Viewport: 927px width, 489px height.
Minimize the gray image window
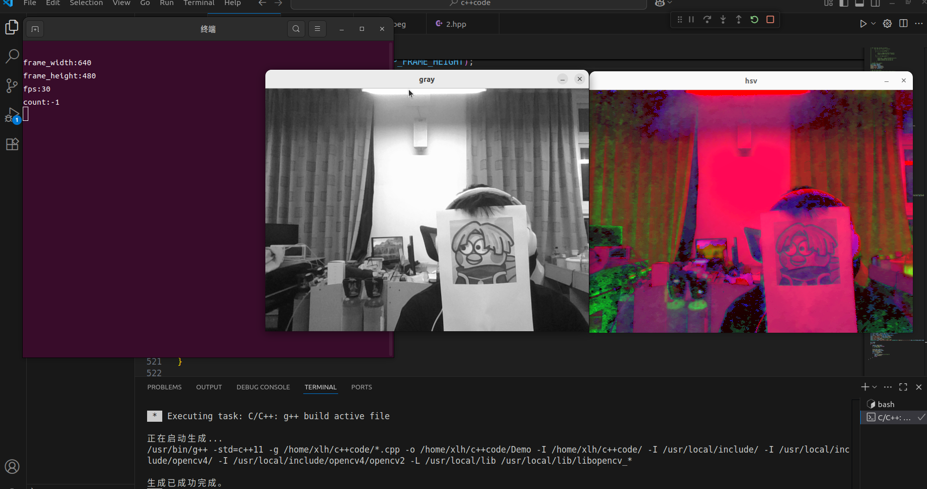click(563, 79)
